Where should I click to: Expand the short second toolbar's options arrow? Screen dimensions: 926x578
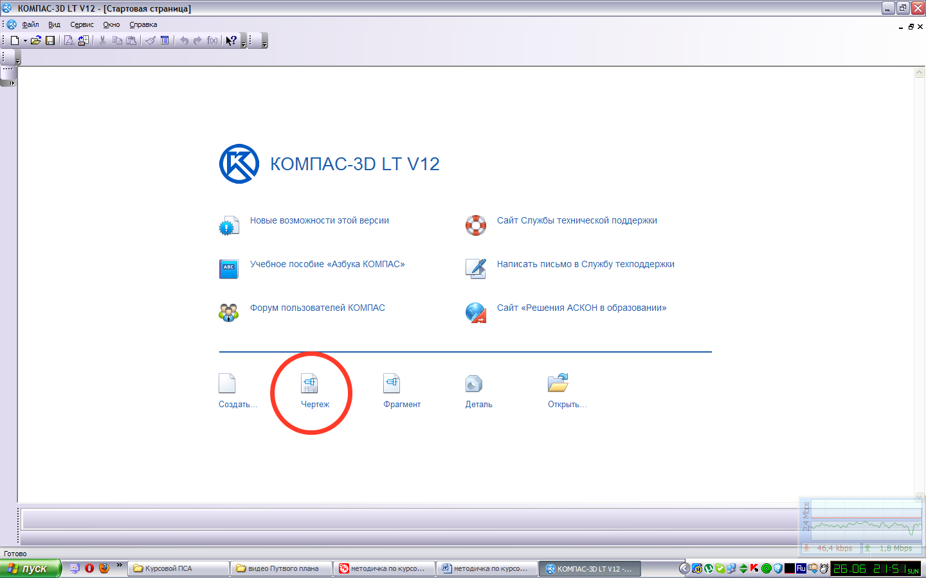264,41
